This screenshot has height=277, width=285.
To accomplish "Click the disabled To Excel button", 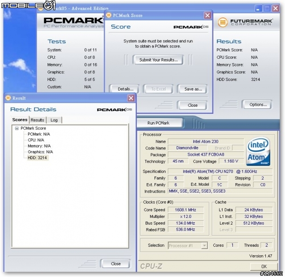I will coord(159,89).
